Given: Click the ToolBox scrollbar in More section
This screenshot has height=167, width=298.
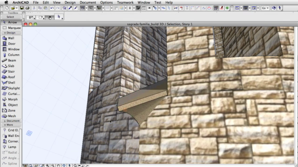Looking at the screenshot, I should coord(20,148).
